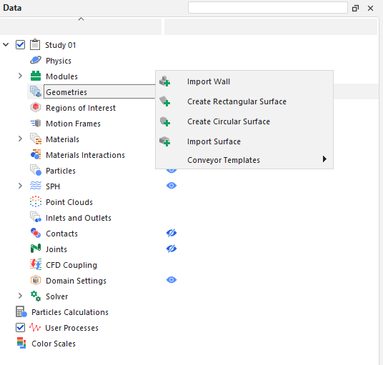Screen dimensions: 383x365
Task: Click the CFD Coupling arrows icon
Action: (36, 265)
